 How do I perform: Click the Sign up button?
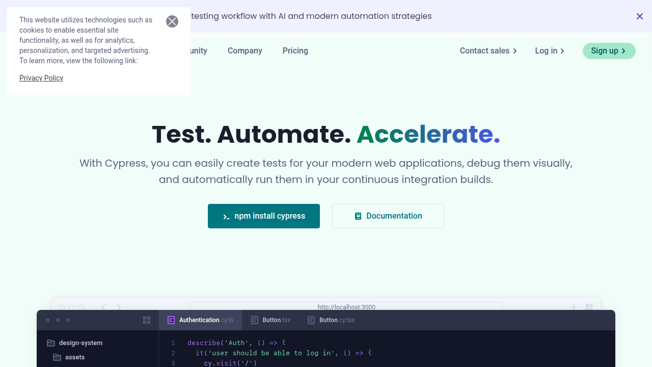pyautogui.click(x=609, y=51)
